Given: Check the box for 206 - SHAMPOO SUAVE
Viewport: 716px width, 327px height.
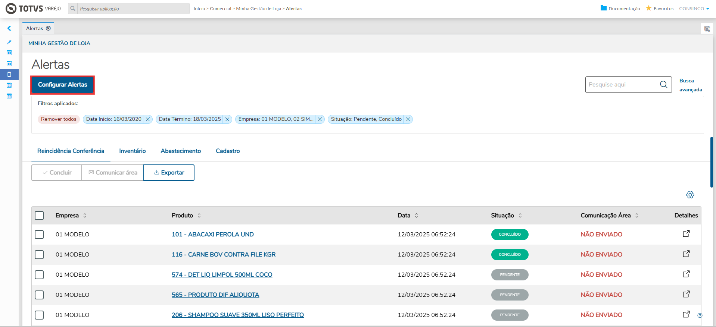Looking at the screenshot, I should coord(39,315).
